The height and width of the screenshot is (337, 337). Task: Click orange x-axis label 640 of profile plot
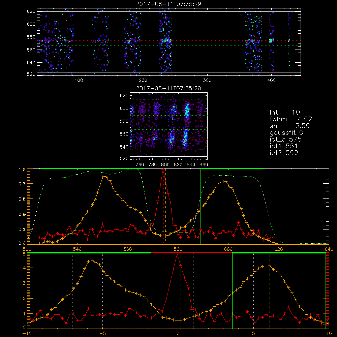click(329, 249)
